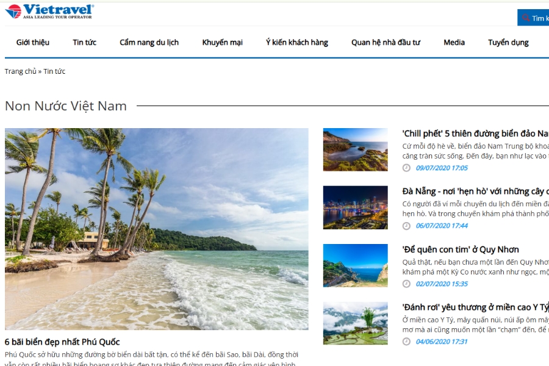549x366 pixels.
Task: Click clock icon beside 06/07/2020 17:44
Action: pos(406,226)
